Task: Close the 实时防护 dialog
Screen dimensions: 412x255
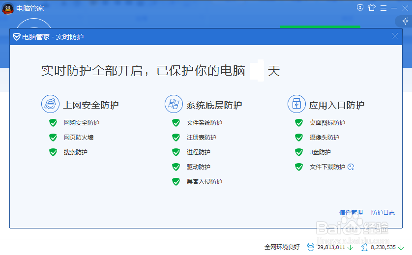Action: point(395,36)
